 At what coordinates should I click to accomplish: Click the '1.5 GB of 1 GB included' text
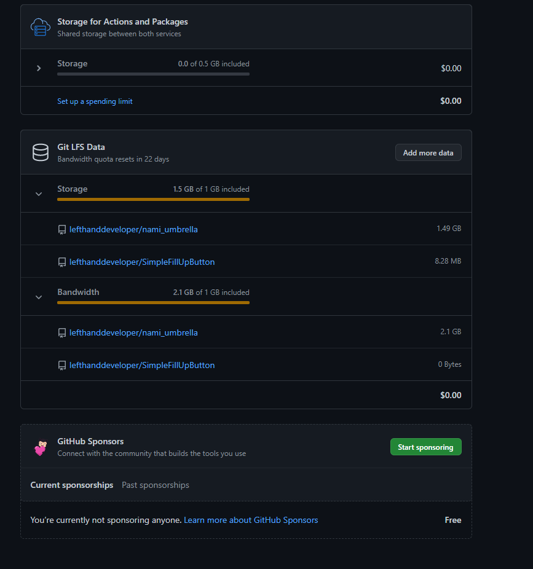coord(211,189)
